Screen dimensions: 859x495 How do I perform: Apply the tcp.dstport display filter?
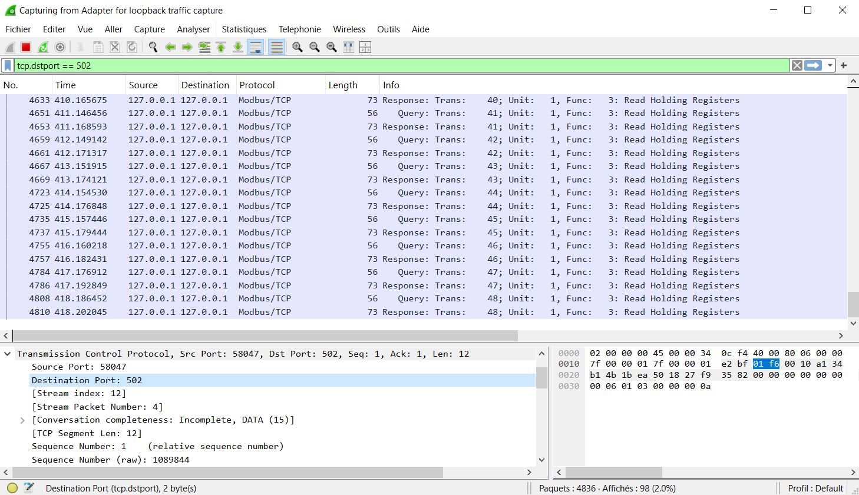(812, 65)
